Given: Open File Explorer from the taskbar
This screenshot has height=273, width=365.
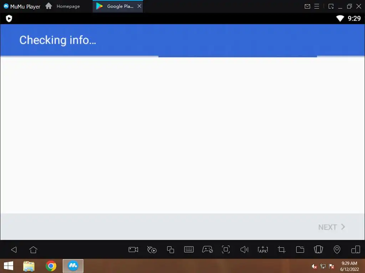Looking at the screenshot, I should point(29,266).
